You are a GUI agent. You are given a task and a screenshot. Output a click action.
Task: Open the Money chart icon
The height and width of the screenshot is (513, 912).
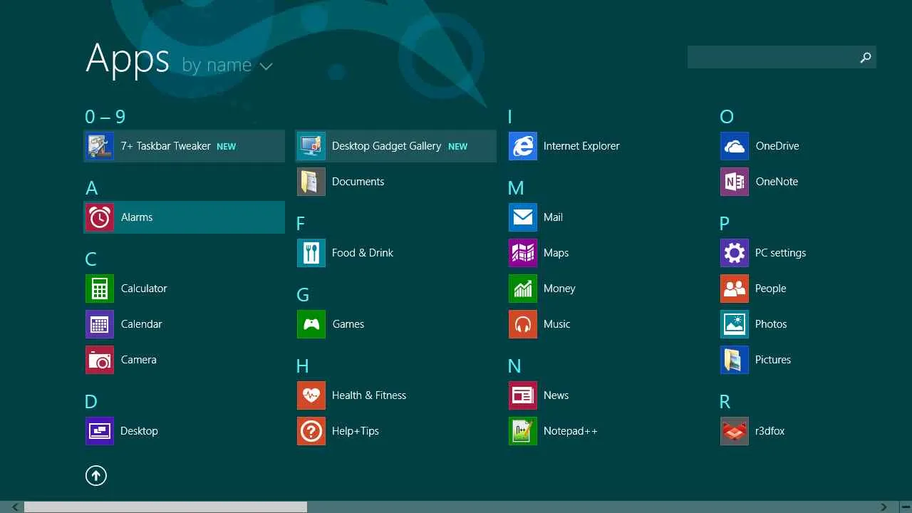pyautogui.click(x=523, y=289)
